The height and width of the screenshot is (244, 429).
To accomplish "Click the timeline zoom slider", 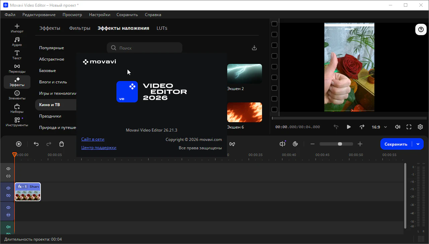I will (336, 144).
